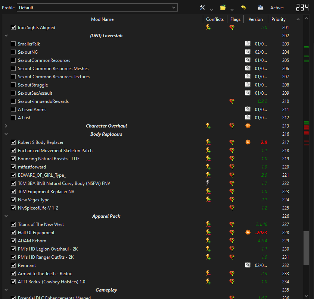
Task: Sort by the Priority column header
Action: (x=279, y=19)
